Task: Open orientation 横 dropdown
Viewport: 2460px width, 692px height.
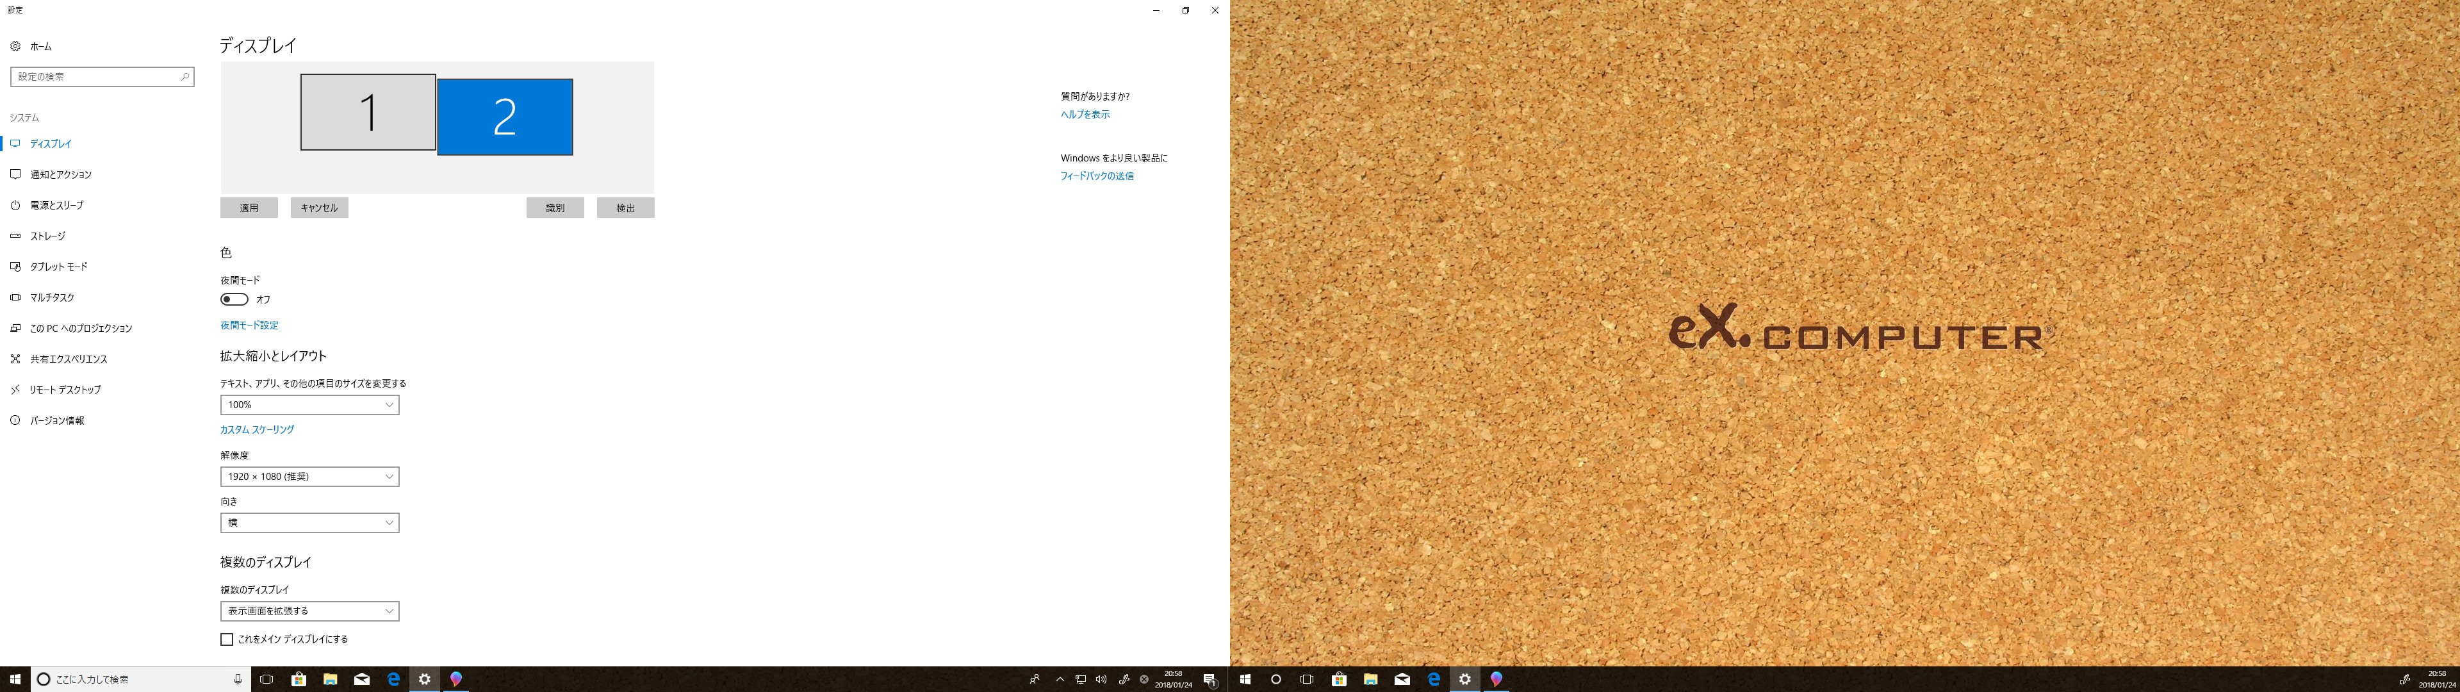Action: [x=309, y=523]
